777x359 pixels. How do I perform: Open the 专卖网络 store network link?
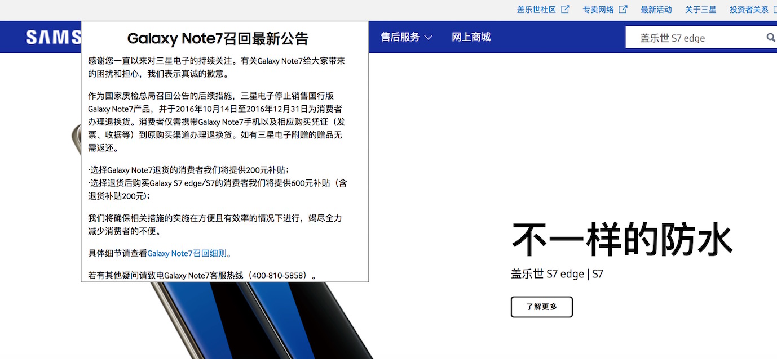598,10
